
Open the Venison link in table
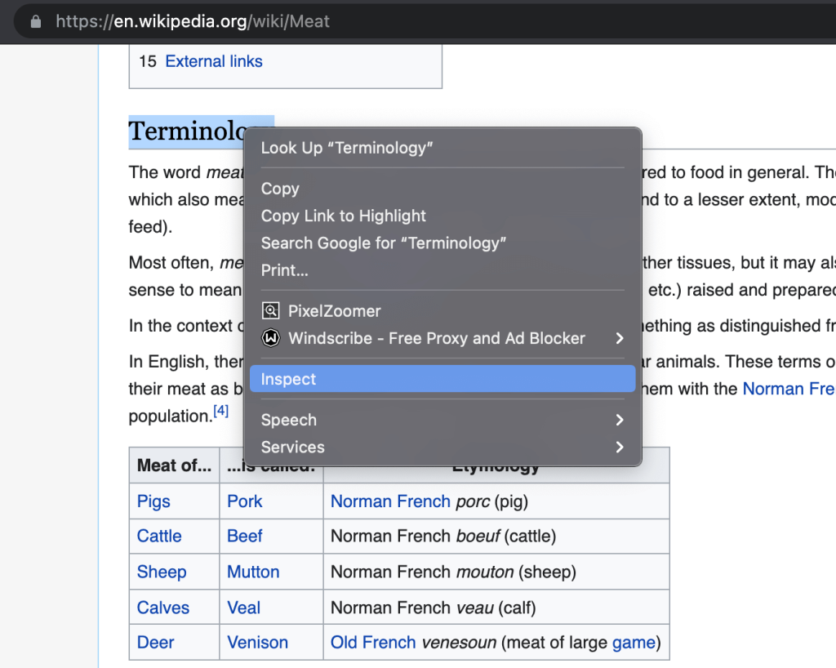pos(257,643)
